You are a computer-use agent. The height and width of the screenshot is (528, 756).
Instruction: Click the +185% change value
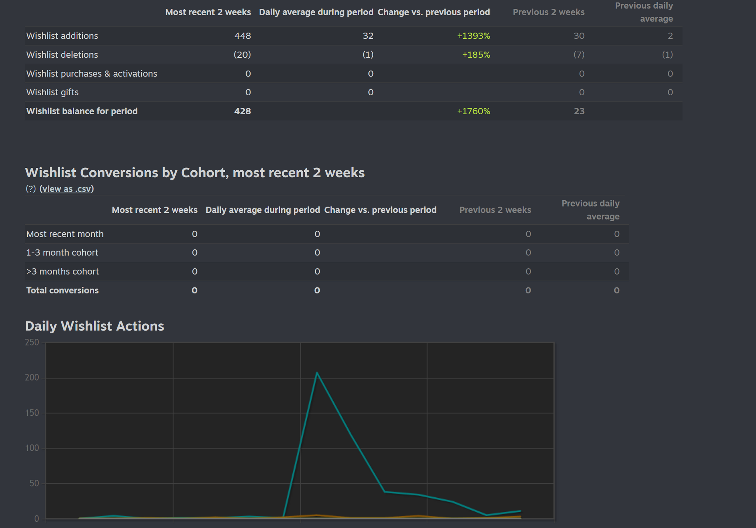pos(476,55)
